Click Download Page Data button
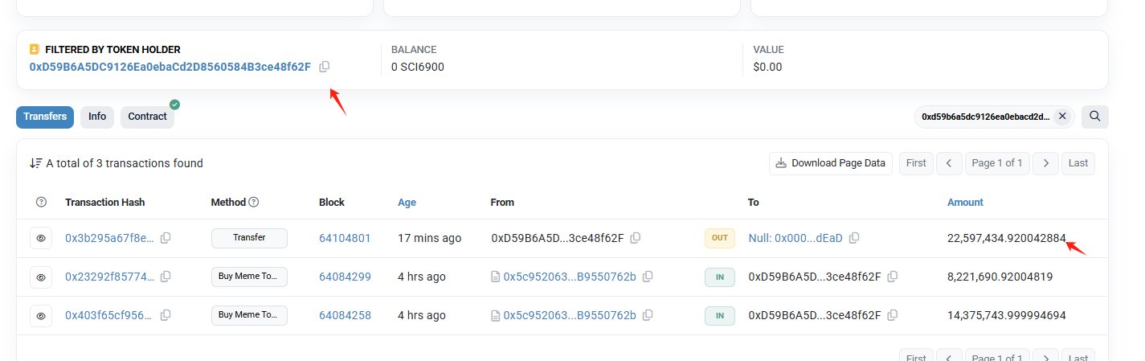The height and width of the screenshot is (361, 1145). point(830,163)
